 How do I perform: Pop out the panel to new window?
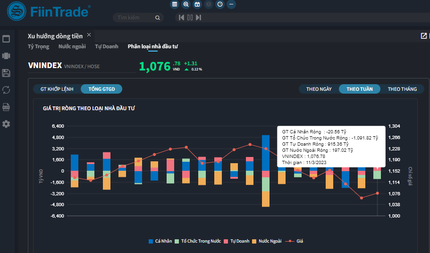pyautogui.click(x=423, y=36)
